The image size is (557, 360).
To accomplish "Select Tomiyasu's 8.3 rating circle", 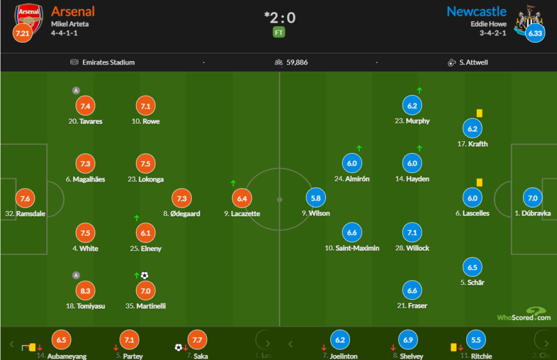I will 85,291.
